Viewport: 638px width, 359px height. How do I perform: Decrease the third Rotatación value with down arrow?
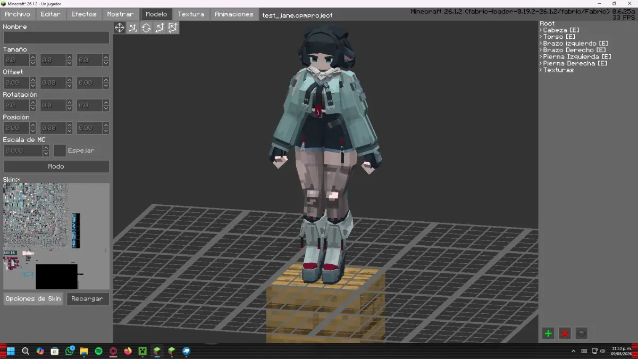tap(106, 108)
